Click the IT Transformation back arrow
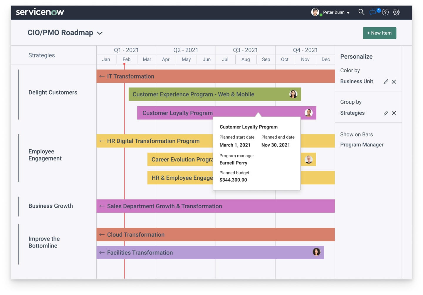Image resolution: width=423 pixels, height=295 pixels. point(102,76)
